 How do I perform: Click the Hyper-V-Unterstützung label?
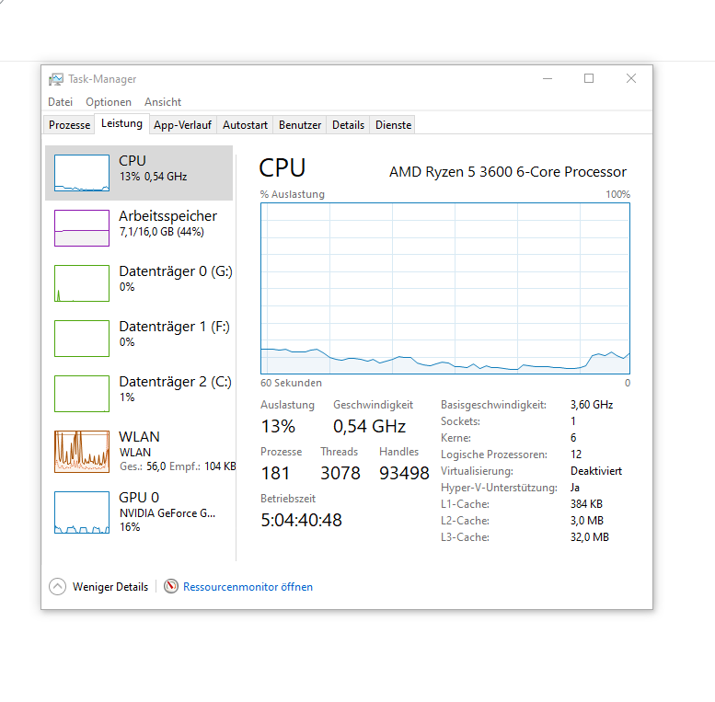pyautogui.click(x=499, y=488)
